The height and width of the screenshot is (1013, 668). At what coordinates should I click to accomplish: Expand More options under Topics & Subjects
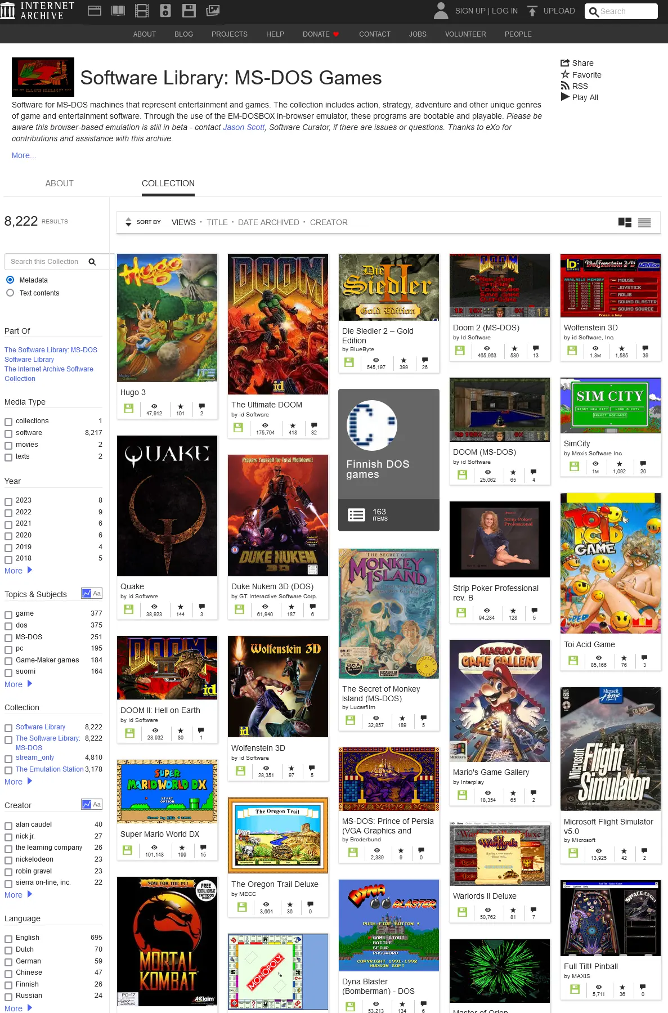(18, 684)
